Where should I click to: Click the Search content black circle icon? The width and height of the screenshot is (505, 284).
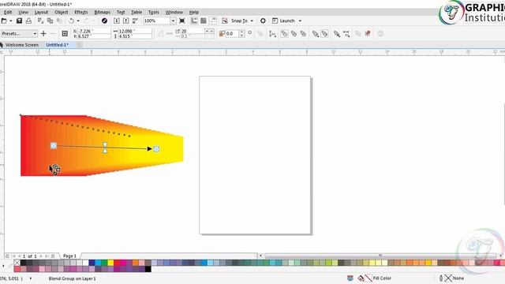(x=104, y=21)
